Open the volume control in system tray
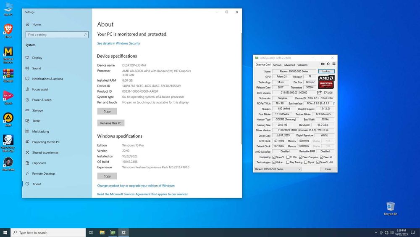 pyautogui.click(x=391, y=232)
